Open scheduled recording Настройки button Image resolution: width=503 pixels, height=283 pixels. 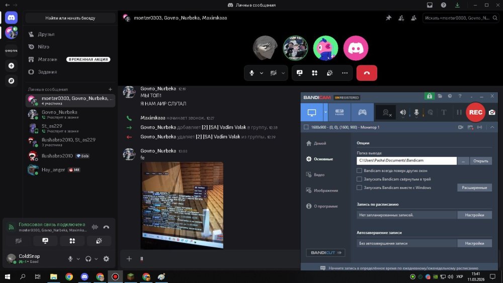click(474, 215)
